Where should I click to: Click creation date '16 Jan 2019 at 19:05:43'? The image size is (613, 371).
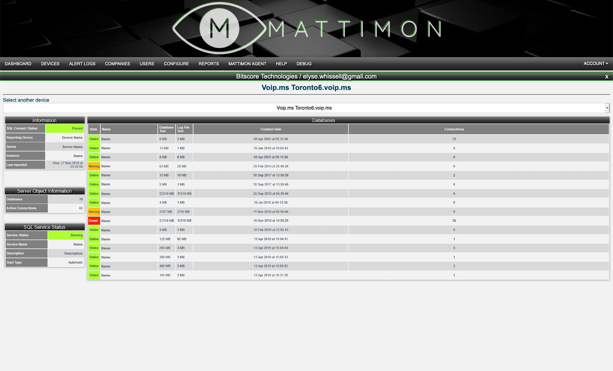click(271, 148)
